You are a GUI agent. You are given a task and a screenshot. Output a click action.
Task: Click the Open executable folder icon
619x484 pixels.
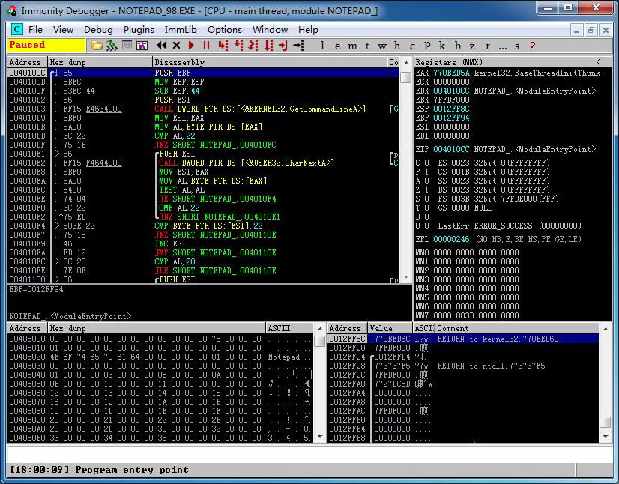click(97, 46)
